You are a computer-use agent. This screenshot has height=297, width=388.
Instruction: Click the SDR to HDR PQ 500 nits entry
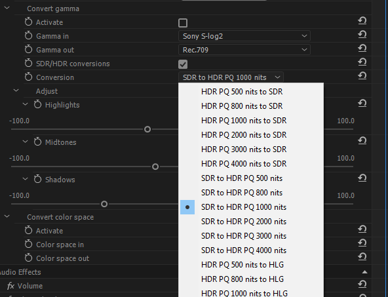tap(242, 178)
